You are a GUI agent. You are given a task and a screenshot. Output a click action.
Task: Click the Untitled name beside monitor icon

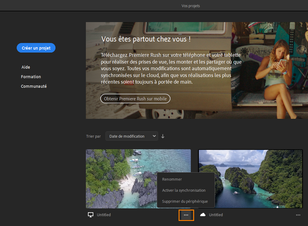tap(104, 215)
